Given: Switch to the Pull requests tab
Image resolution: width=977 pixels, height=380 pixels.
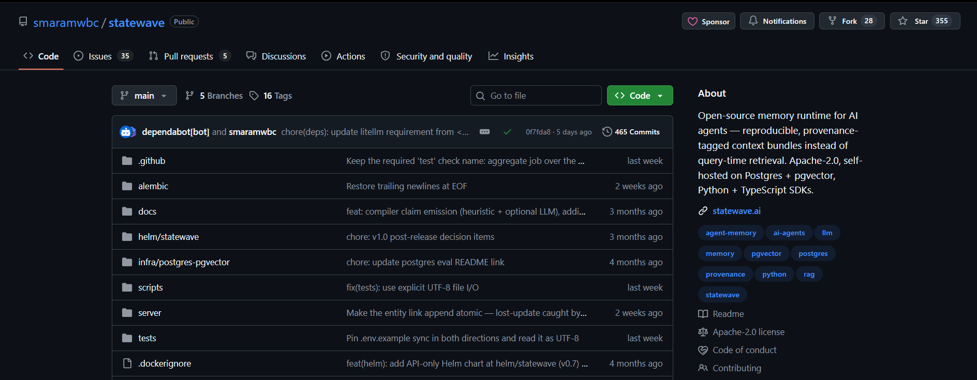Looking at the screenshot, I should [x=189, y=56].
